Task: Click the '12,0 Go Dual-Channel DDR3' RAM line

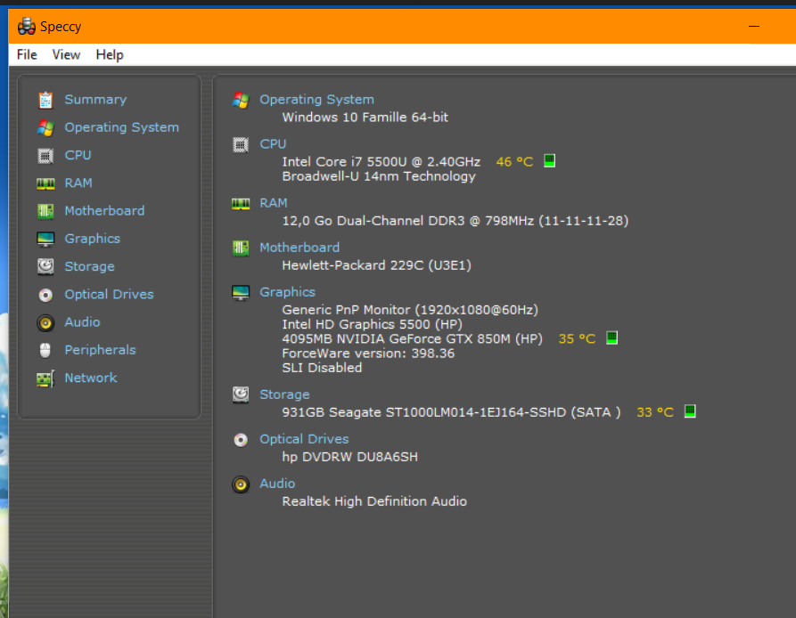Action: [x=455, y=221]
